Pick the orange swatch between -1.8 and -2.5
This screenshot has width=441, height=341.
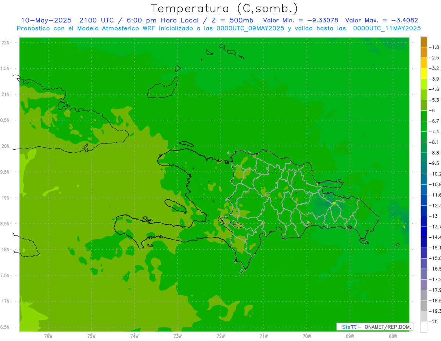424,52
